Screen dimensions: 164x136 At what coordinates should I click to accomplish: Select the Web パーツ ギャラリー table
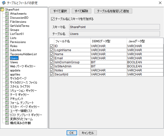pos(23,66)
